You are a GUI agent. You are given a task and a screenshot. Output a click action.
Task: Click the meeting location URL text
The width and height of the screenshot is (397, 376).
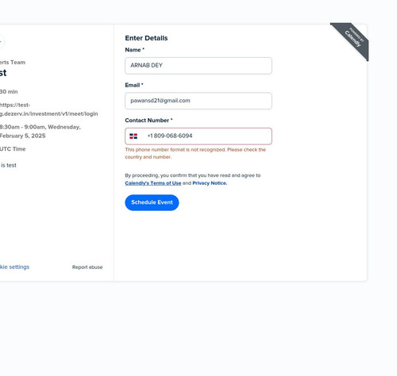[49, 109]
